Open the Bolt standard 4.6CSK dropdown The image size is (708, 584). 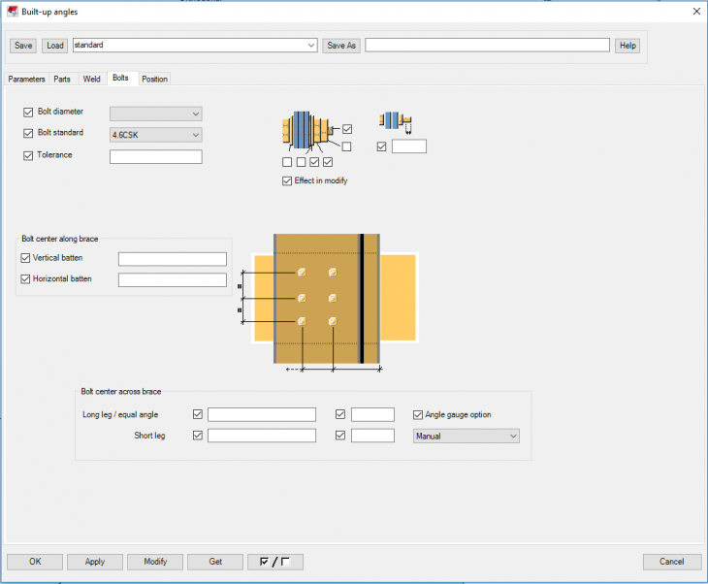click(156, 135)
